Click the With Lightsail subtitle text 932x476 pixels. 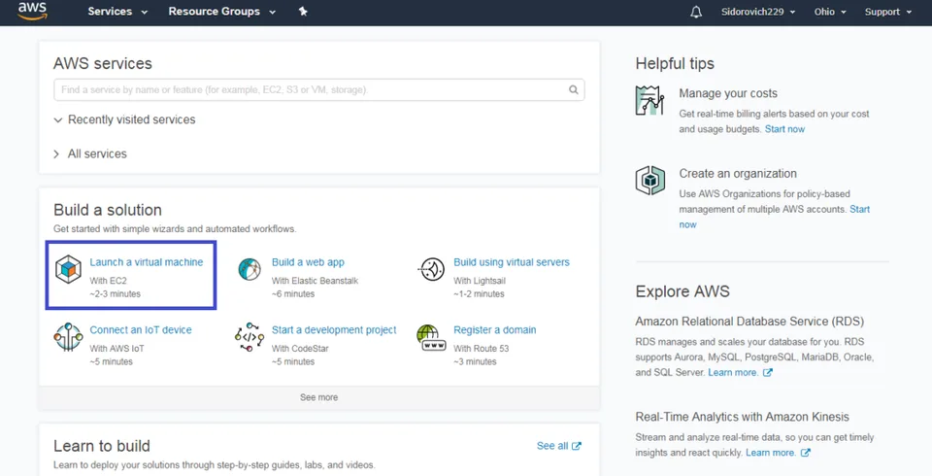pyautogui.click(x=480, y=281)
